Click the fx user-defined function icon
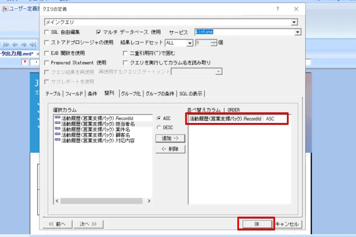This screenshot has width=356, height=237. tap(6, 9)
